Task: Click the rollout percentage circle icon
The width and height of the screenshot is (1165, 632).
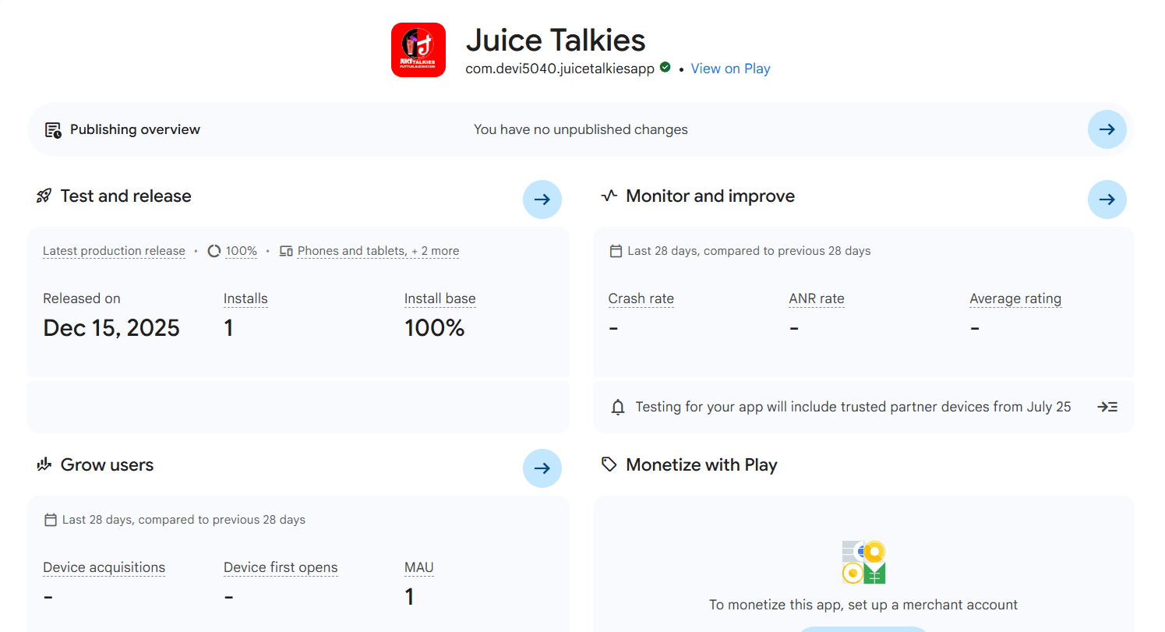Action: (x=214, y=251)
